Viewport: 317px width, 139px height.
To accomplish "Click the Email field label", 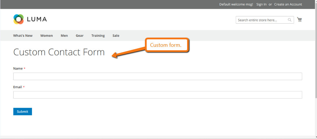I will click(18, 87).
